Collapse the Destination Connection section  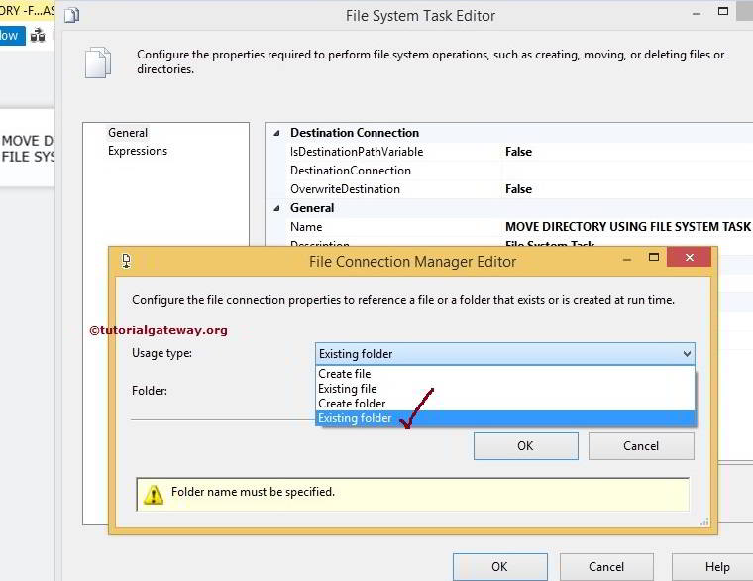tap(277, 133)
